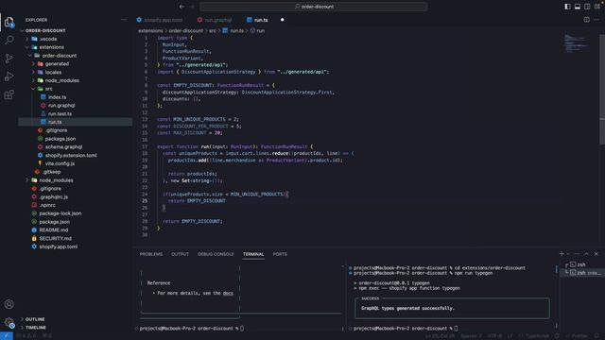Switch to the DEBUG CONSOLE panel tab

pyautogui.click(x=216, y=254)
